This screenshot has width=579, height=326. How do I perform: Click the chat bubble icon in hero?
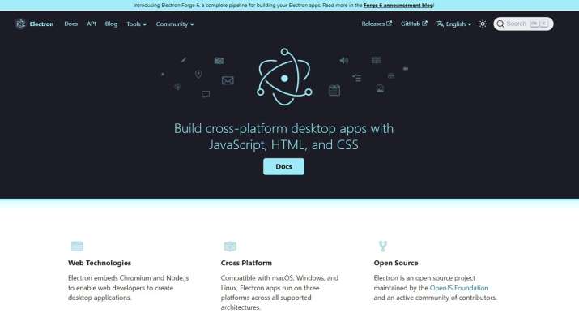(x=206, y=94)
